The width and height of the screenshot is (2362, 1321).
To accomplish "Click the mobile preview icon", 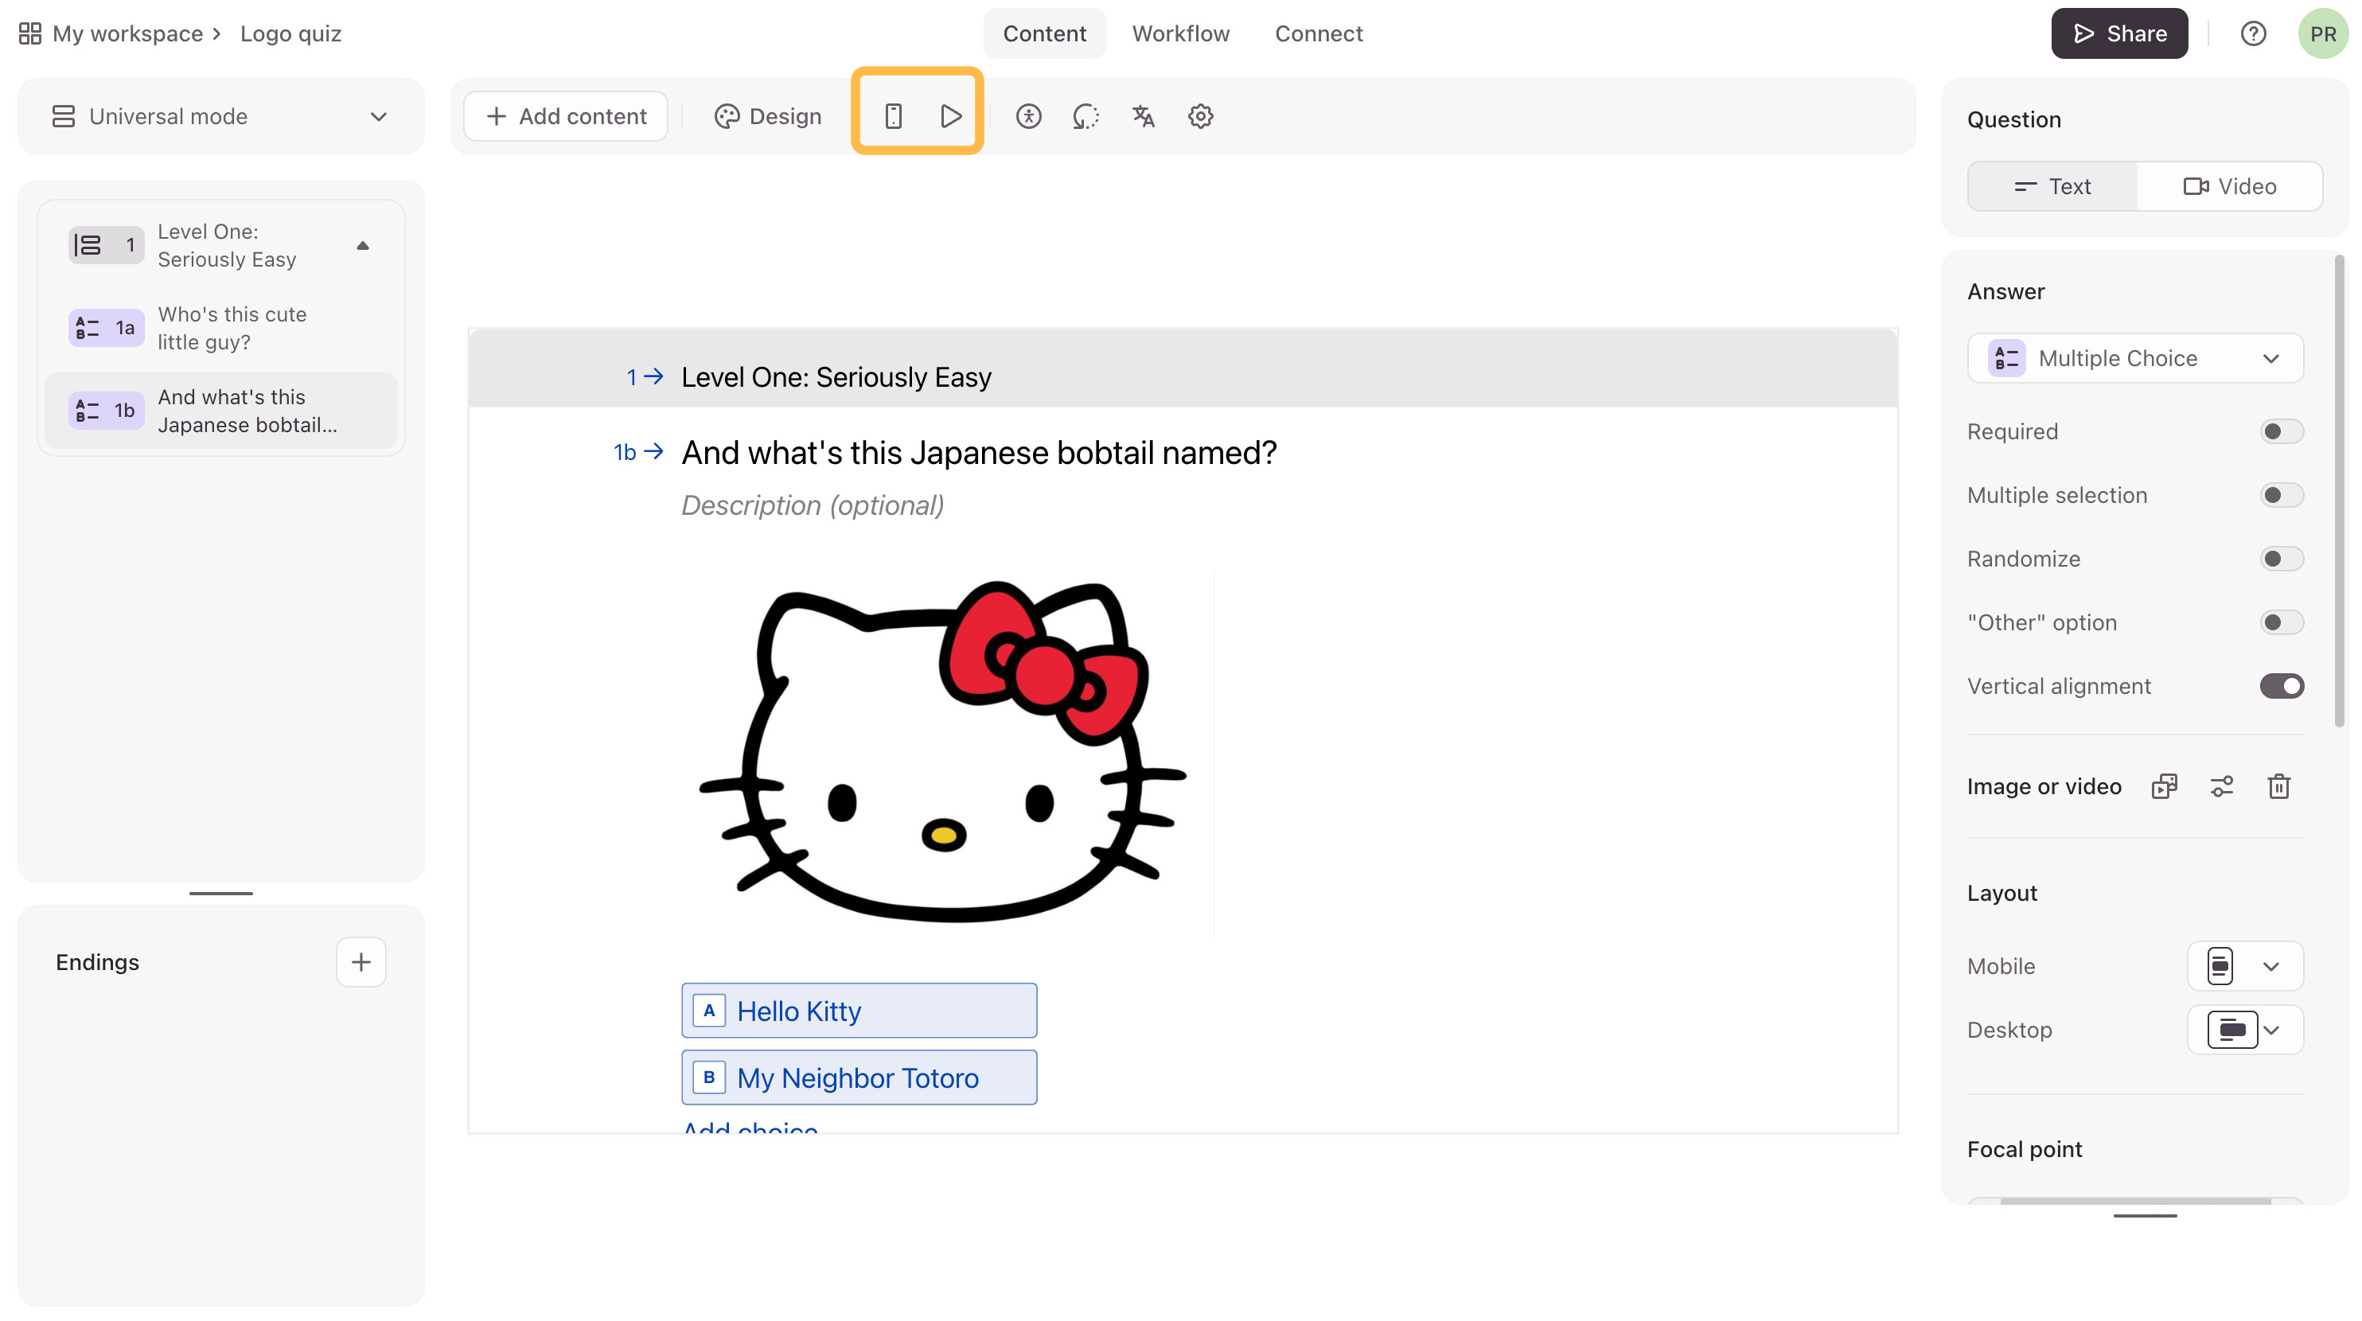I will click(893, 116).
